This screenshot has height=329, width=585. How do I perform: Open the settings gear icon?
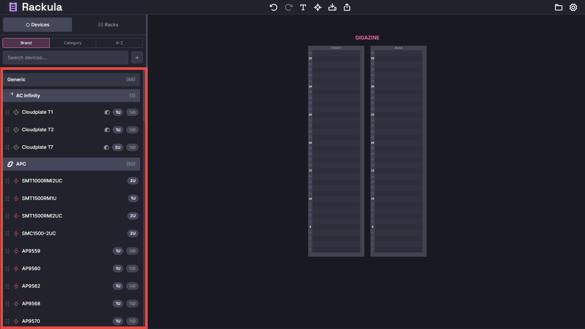tap(573, 7)
